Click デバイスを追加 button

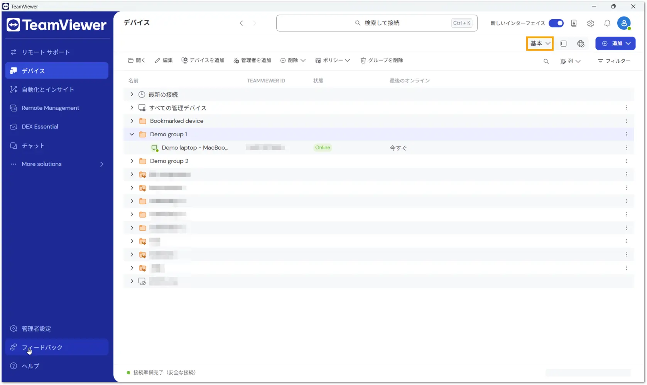[x=203, y=60]
